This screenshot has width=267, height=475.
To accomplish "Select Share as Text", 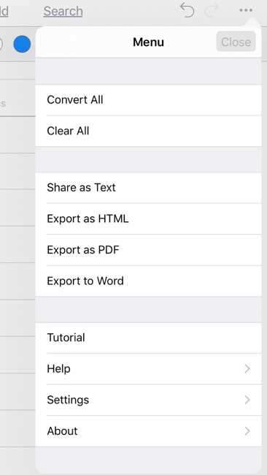I will pyautogui.click(x=149, y=188).
